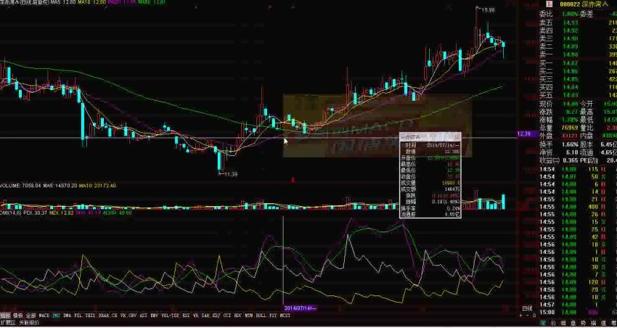Image resolution: width=617 pixels, height=328 pixels.
Task: Click the 买五 order book row
Action: (578, 95)
